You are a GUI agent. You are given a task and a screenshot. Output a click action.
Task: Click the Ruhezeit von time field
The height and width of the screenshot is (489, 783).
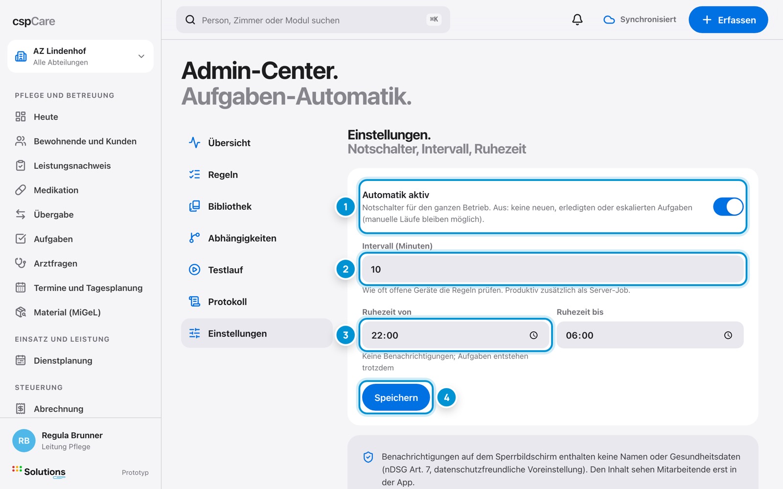tap(455, 335)
